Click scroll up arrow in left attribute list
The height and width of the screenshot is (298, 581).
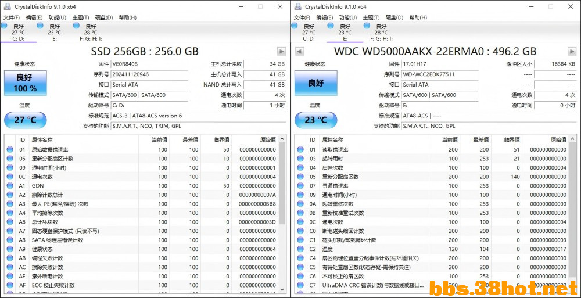coord(283,139)
